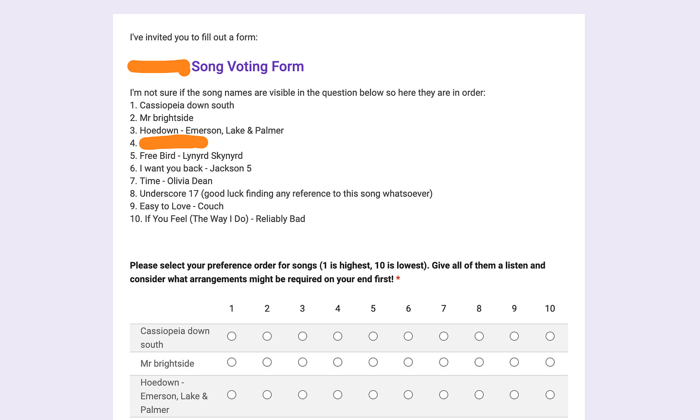Give Hoedown - Emerson, Lake & Palmer rank 10
700x420 pixels.
point(550,395)
